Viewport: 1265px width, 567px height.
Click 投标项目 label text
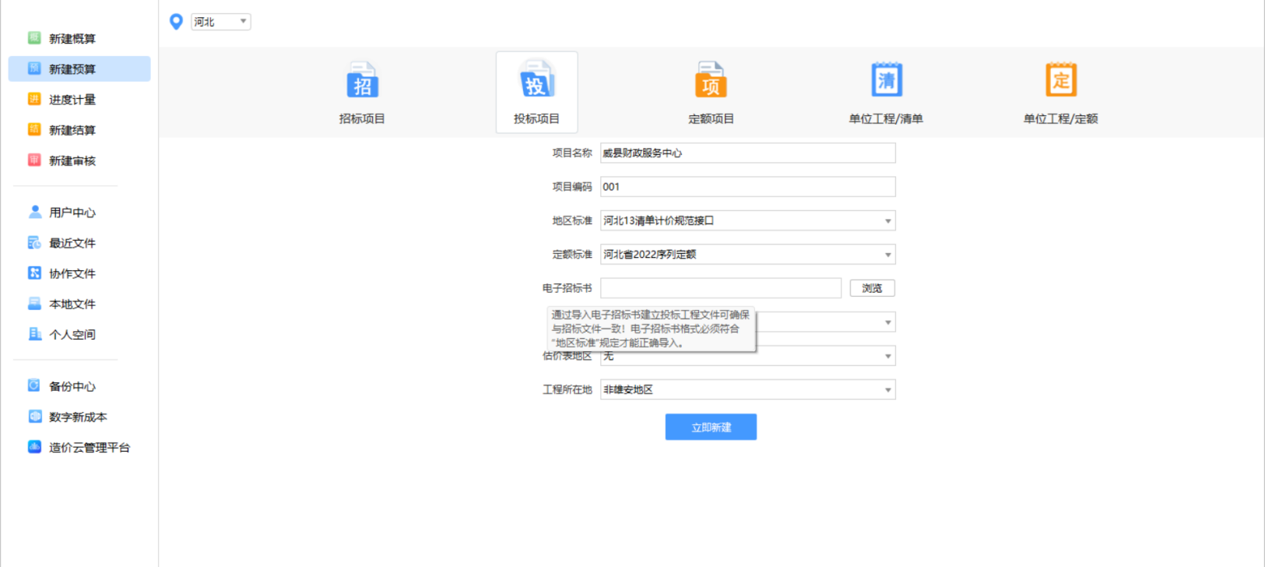(x=536, y=118)
